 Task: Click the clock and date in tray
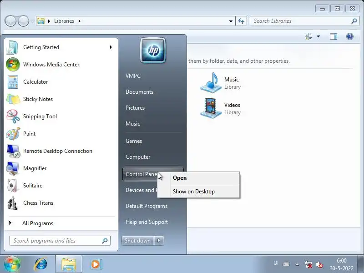point(342,264)
